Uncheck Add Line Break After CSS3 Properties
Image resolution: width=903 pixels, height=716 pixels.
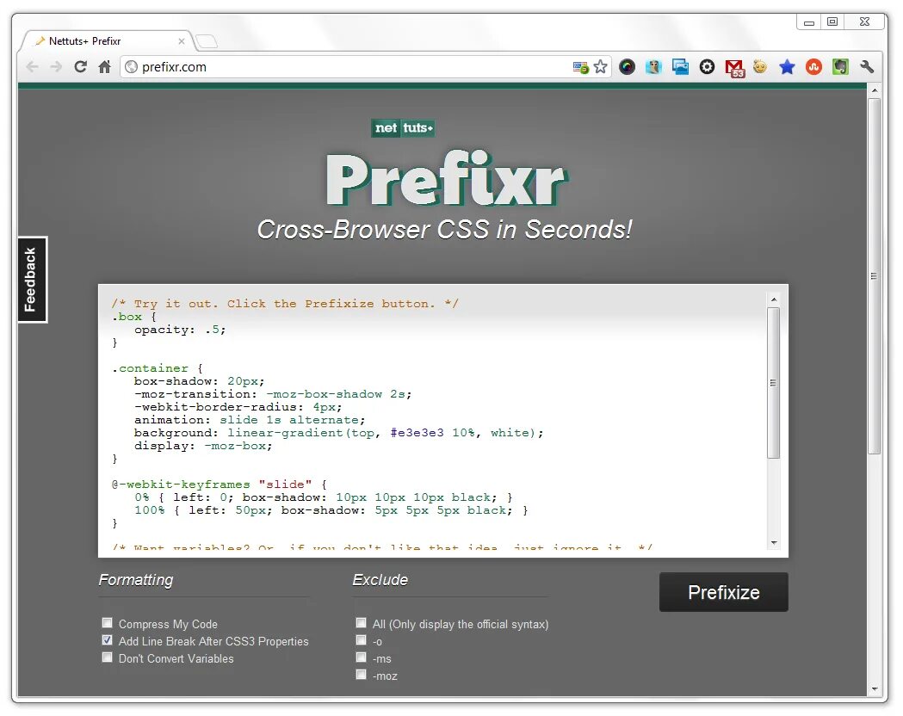pos(107,640)
